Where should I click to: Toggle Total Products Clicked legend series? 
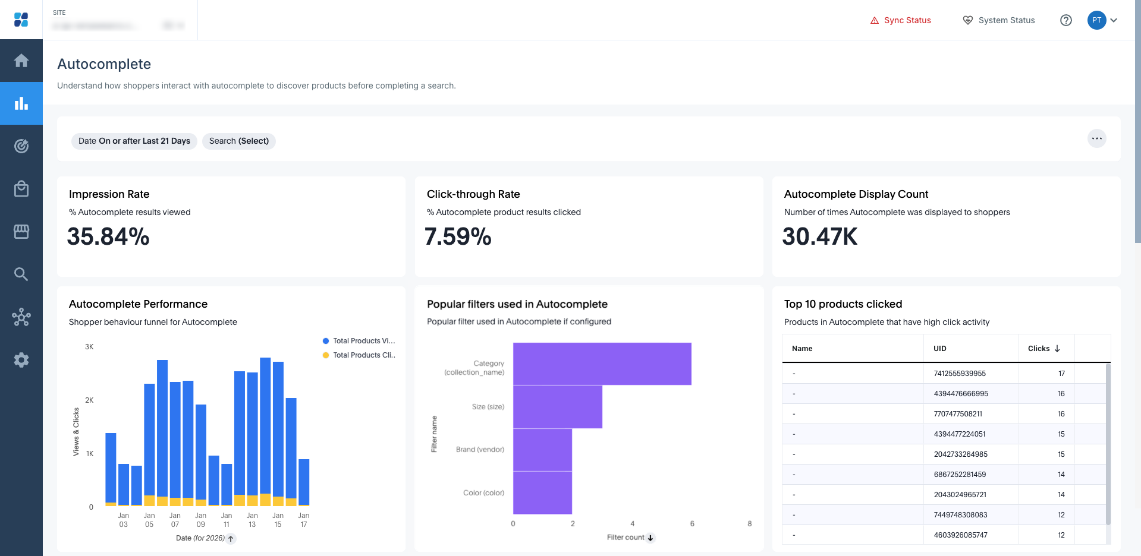[x=359, y=355]
